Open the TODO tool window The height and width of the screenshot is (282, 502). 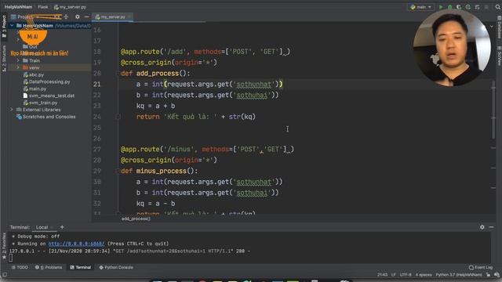click(x=20, y=267)
